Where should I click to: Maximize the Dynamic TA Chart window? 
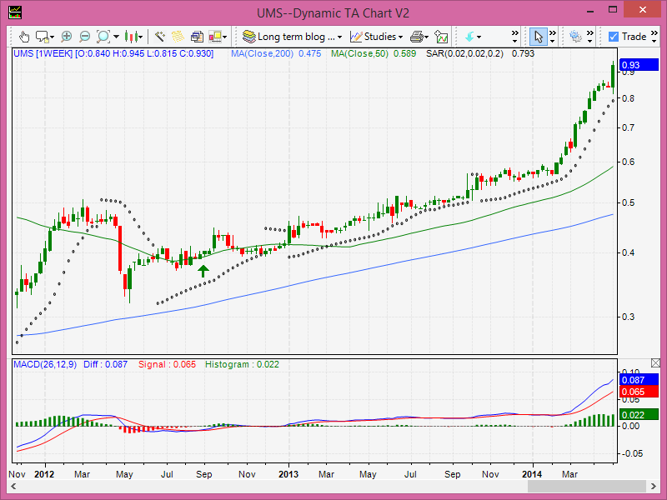tap(613, 9)
